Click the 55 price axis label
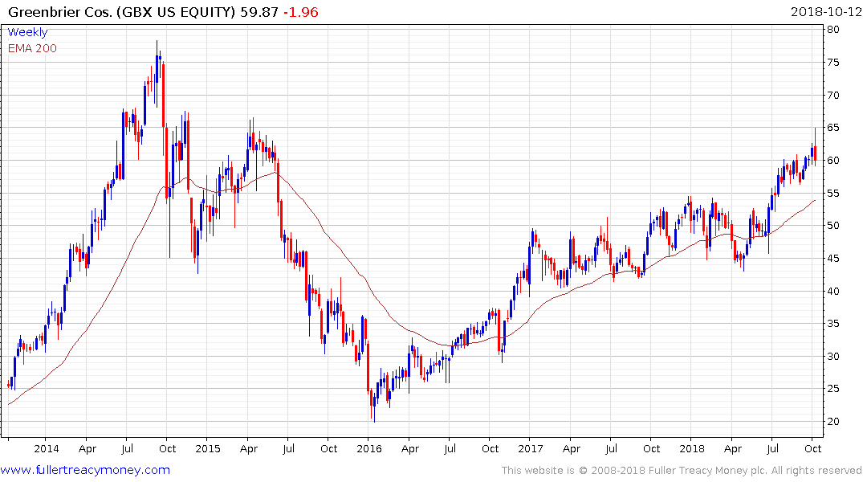863x482 pixels. click(832, 194)
